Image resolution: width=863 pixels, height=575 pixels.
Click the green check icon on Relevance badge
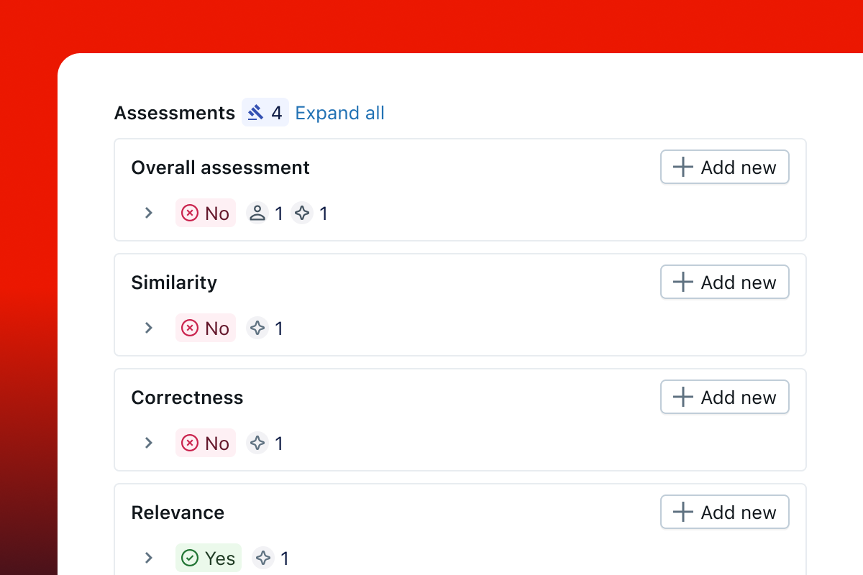click(190, 558)
